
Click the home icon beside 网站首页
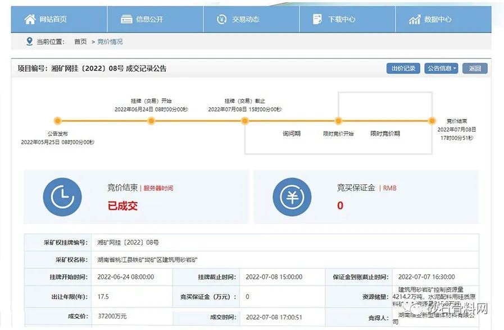click(x=30, y=19)
